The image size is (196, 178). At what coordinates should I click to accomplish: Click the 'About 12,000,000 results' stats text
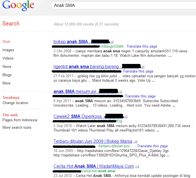pos(86,24)
